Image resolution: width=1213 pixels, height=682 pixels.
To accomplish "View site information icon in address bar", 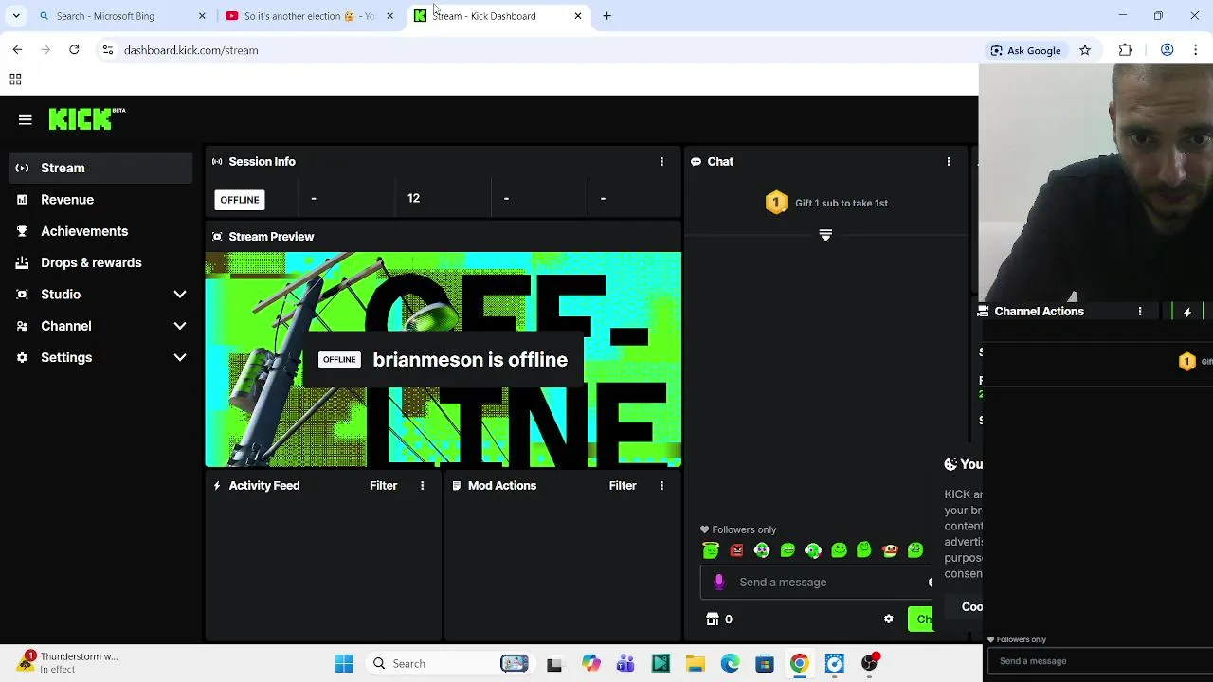I will (108, 50).
